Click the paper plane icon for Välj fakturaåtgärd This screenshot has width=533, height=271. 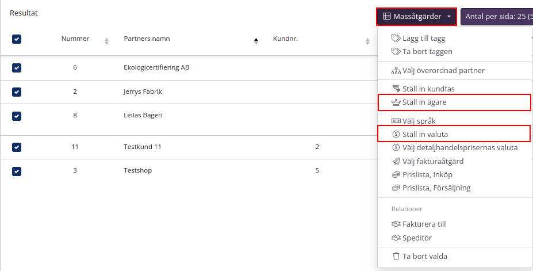pos(396,162)
